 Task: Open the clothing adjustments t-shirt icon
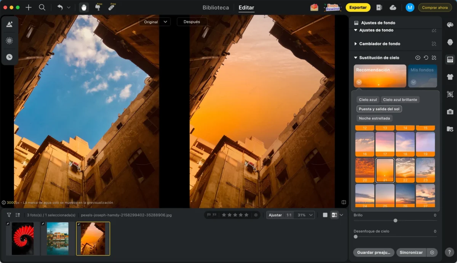(450, 77)
